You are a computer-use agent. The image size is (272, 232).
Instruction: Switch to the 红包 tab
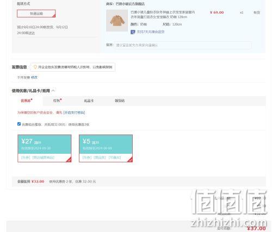[57, 101]
